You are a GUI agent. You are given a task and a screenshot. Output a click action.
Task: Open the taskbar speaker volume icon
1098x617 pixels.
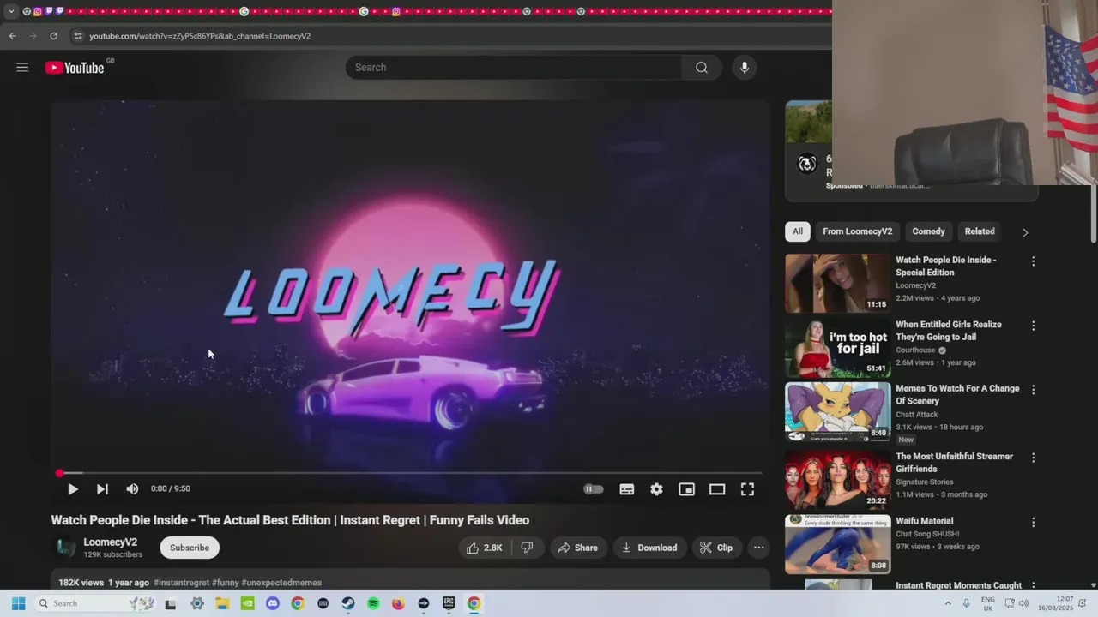pos(1023,603)
